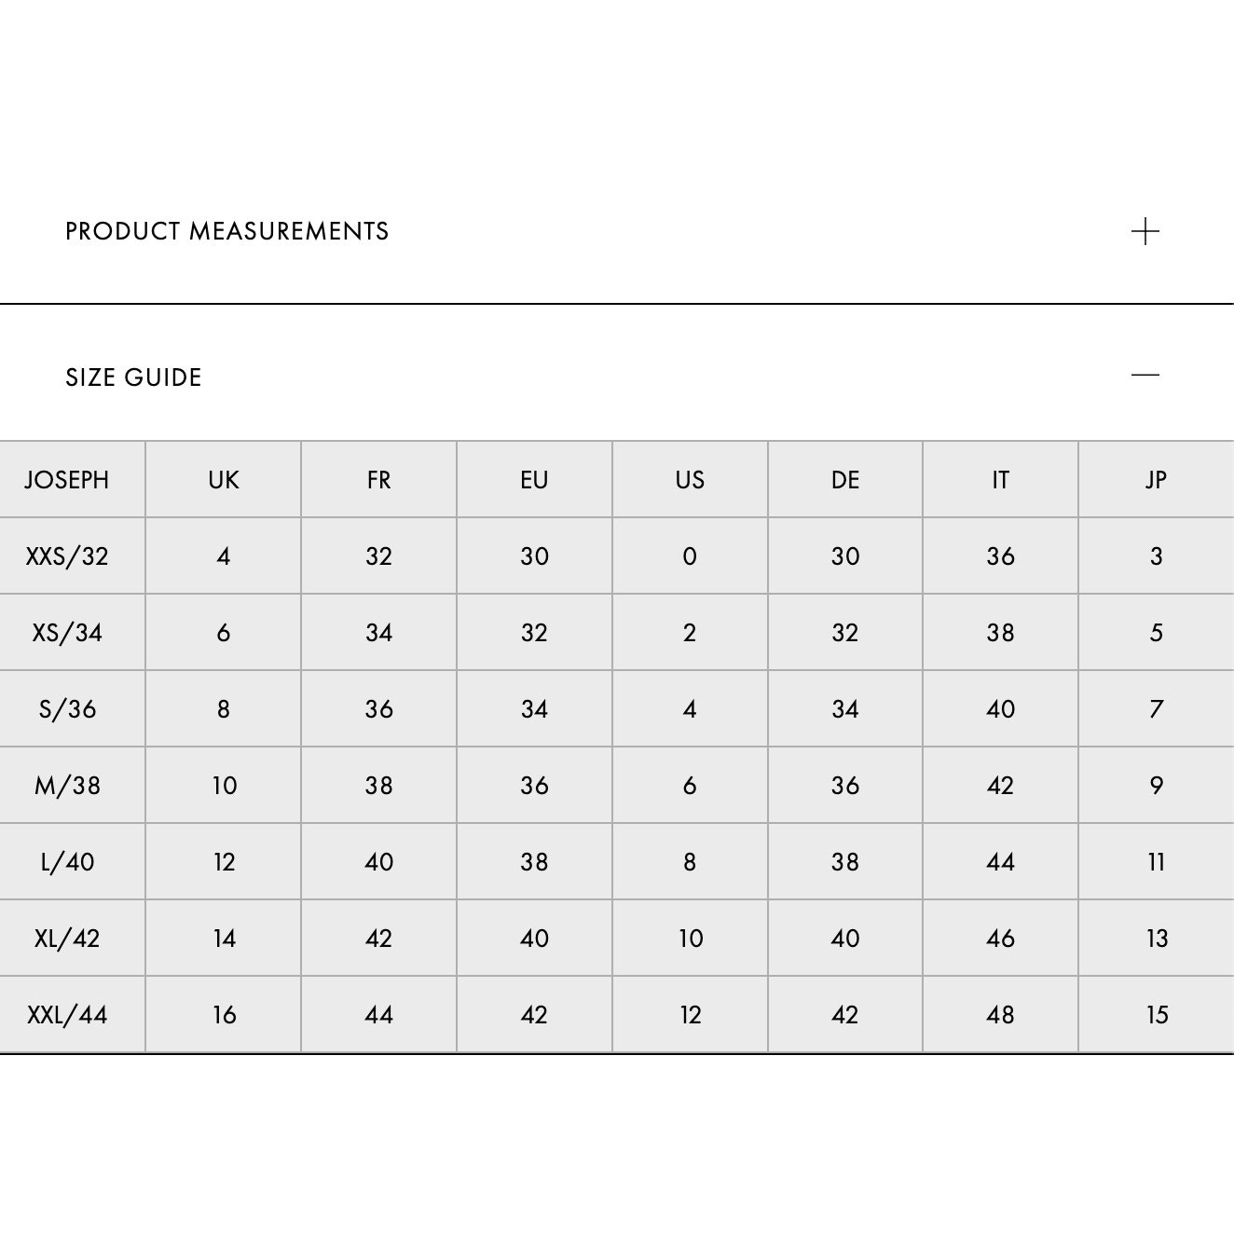1234x1234 pixels.
Task: Select the UK column header
Action: tap(224, 480)
